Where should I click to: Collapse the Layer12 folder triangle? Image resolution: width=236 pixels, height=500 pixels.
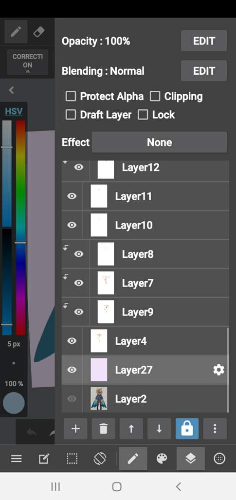click(65, 163)
